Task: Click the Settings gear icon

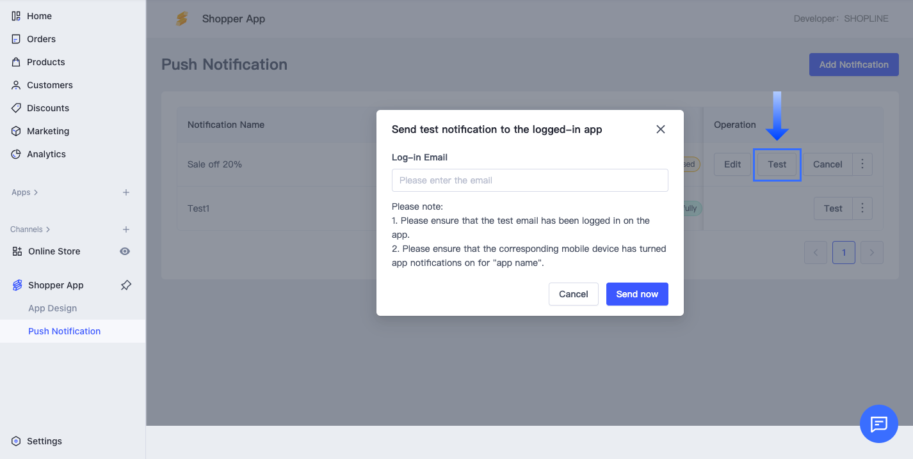Action: [x=16, y=441]
